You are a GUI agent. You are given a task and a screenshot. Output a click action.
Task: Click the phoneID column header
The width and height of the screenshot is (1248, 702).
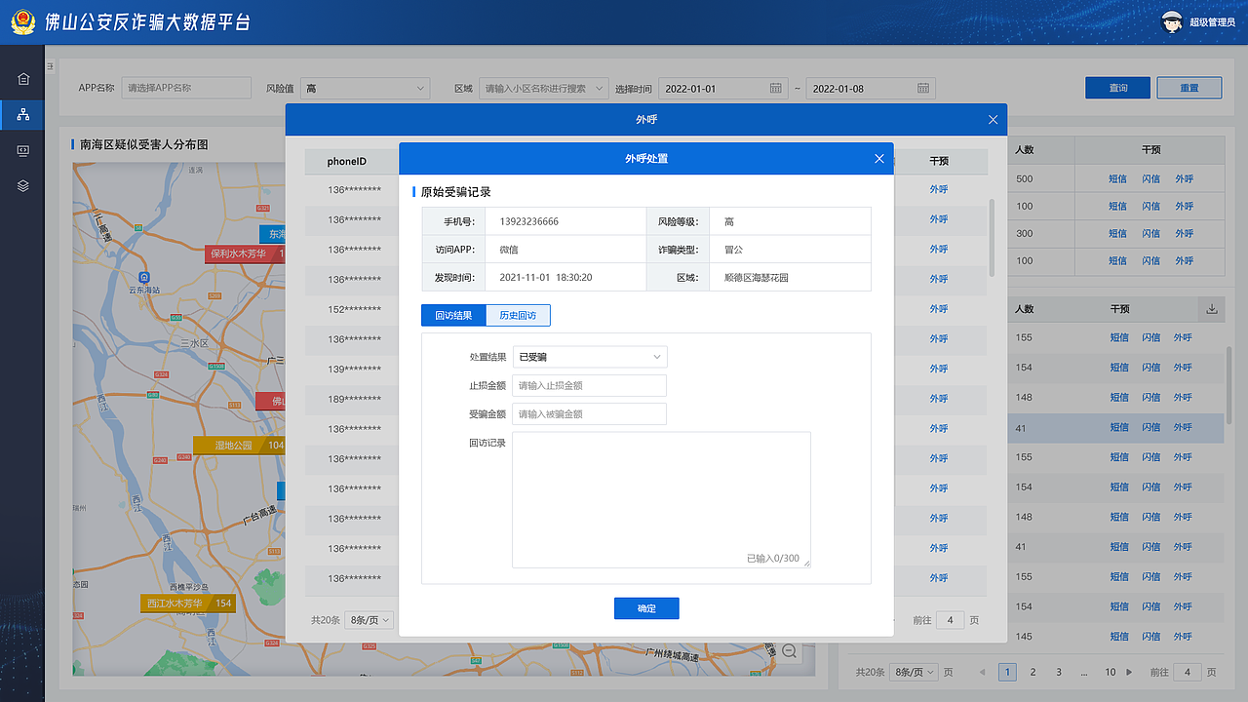point(347,162)
